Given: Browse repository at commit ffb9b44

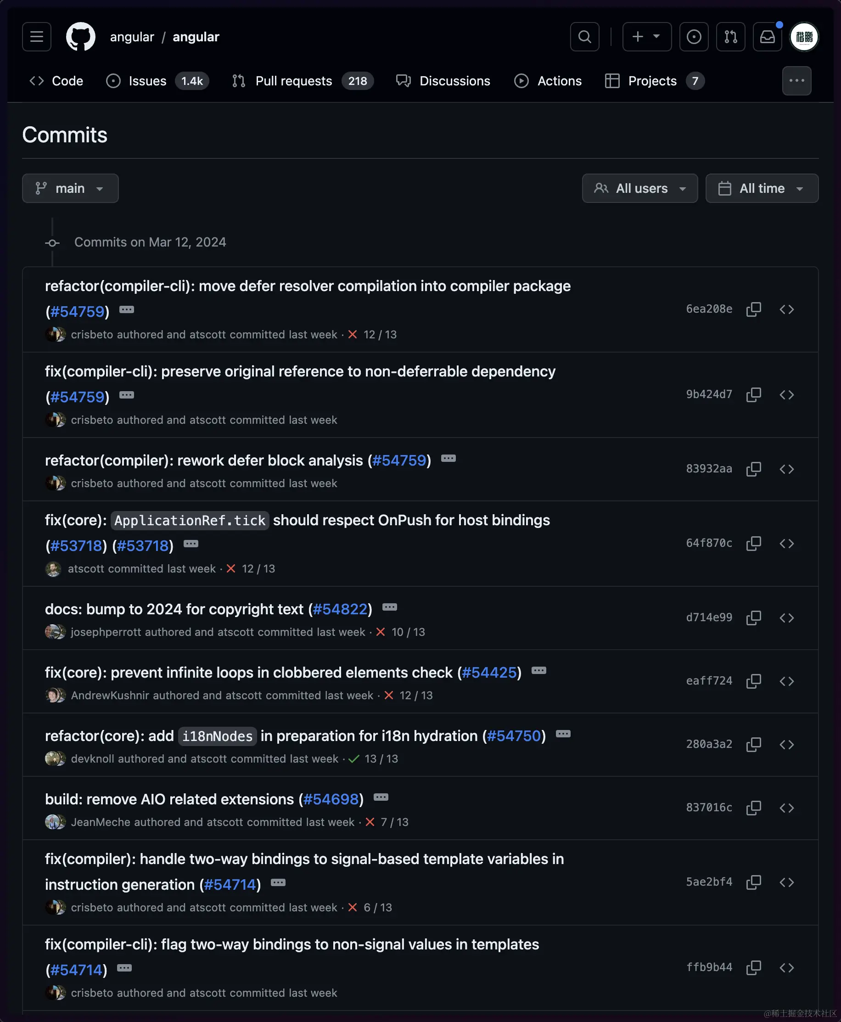Looking at the screenshot, I should [786, 967].
